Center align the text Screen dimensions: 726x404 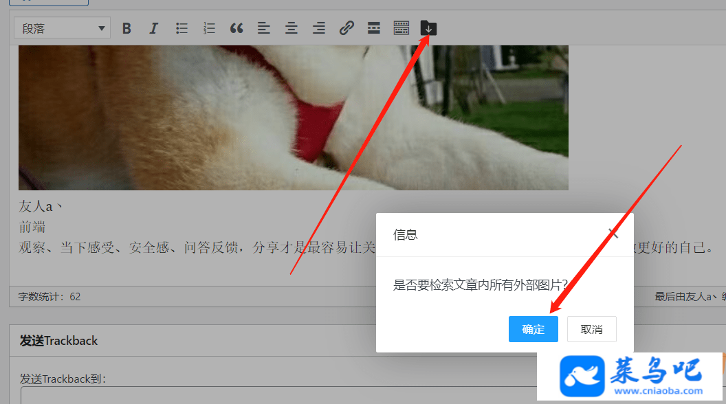pos(291,28)
